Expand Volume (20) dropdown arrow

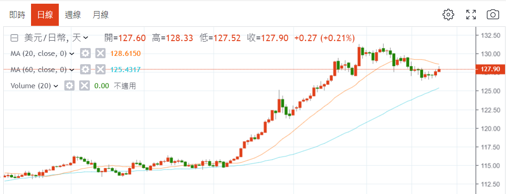(x=56, y=86)
